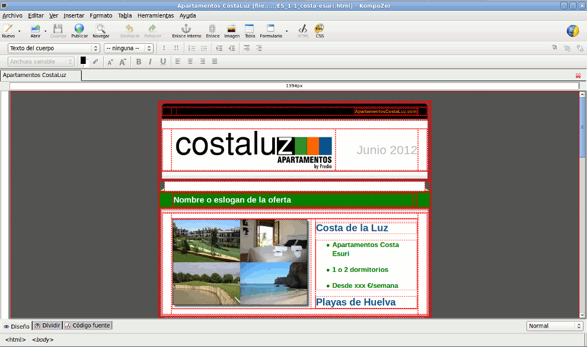
Task: Open the Texto del cuerpo paragraph dropdown
Action: pyautogui.click(x=53, y=48)
